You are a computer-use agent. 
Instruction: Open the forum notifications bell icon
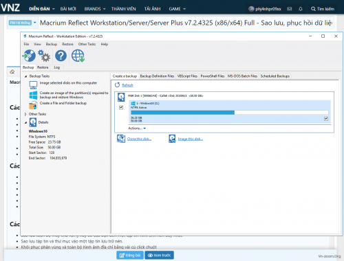[301, 9]
